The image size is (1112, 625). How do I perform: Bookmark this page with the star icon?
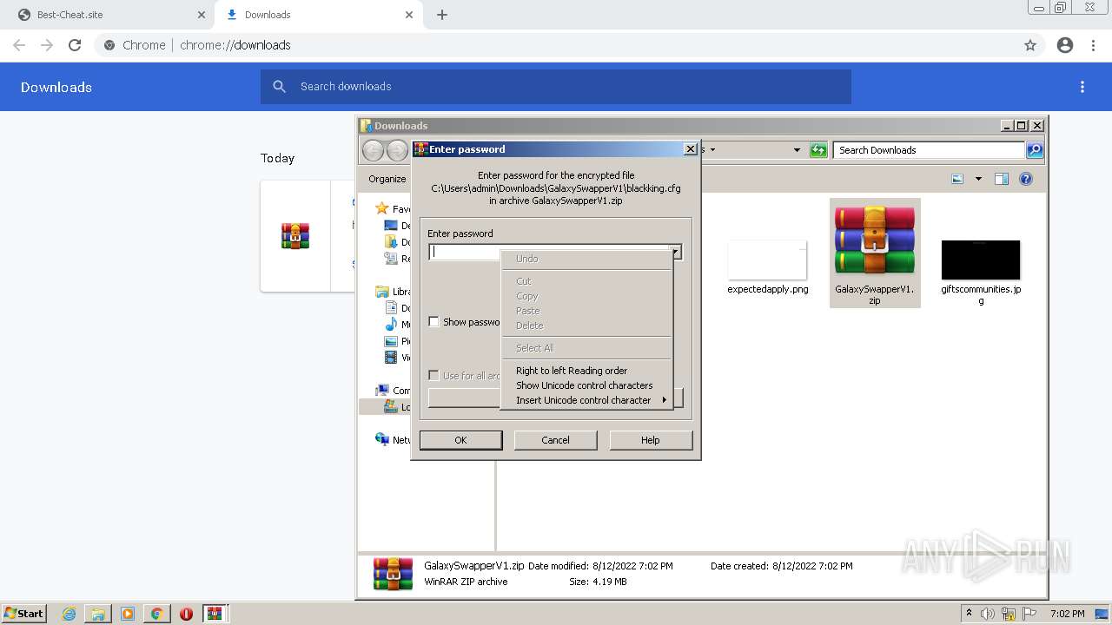(1030, 45)
